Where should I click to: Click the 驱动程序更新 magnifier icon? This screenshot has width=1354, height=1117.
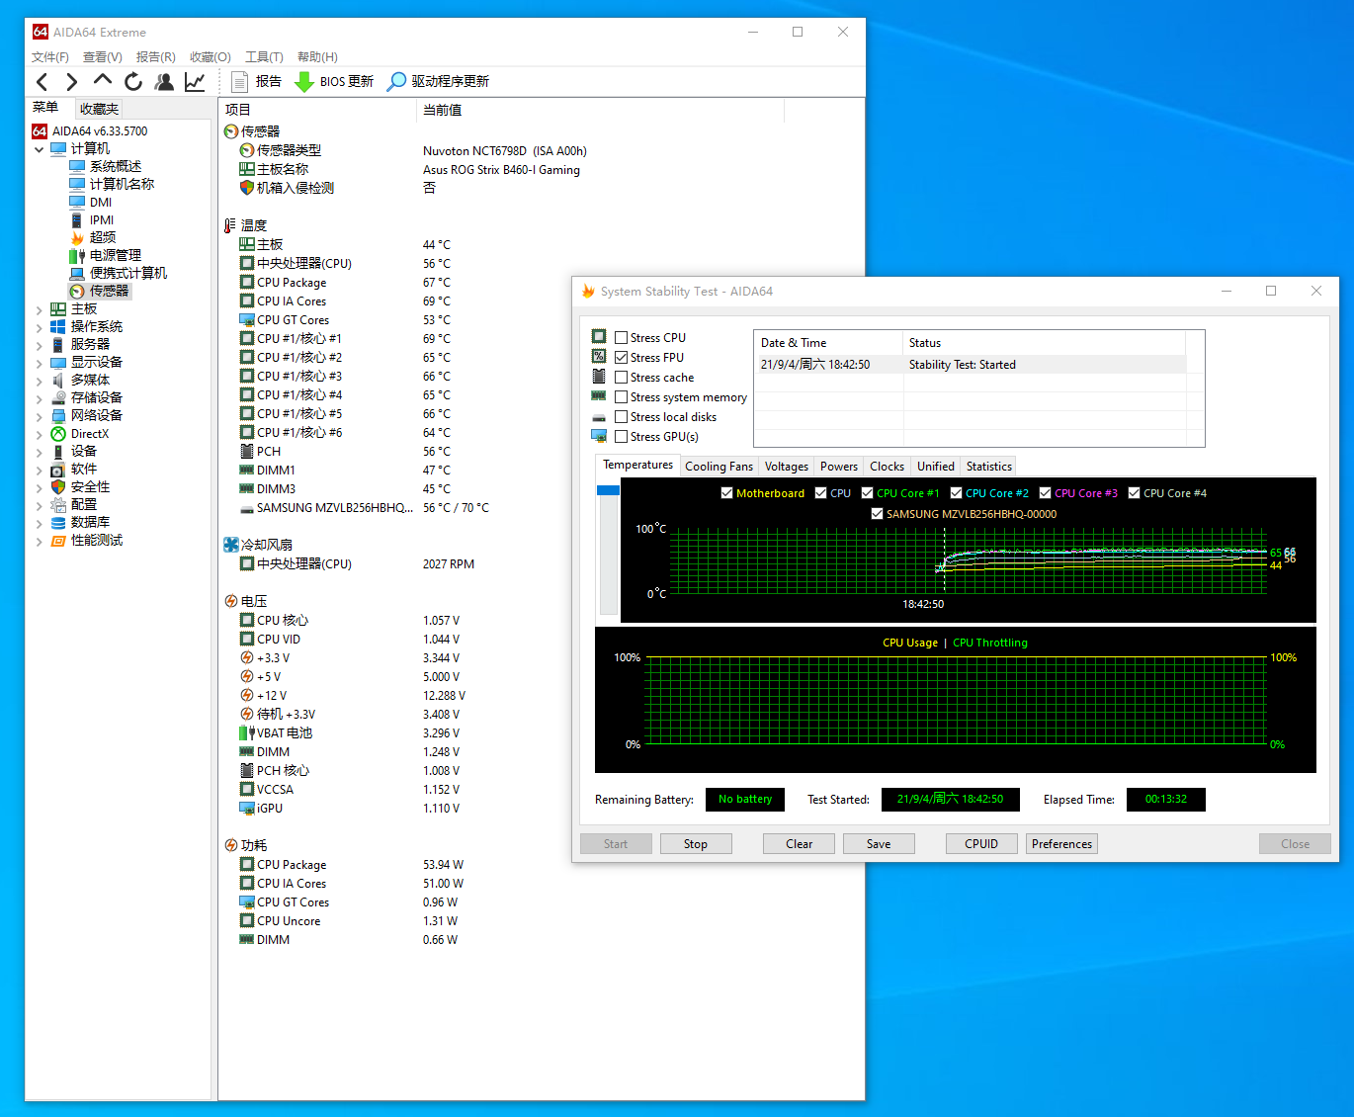396,81
